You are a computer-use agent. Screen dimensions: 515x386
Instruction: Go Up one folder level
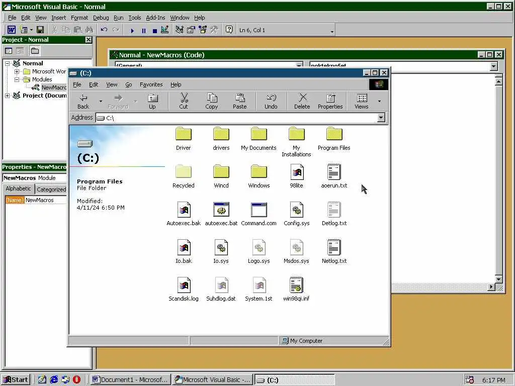point(152,101)
